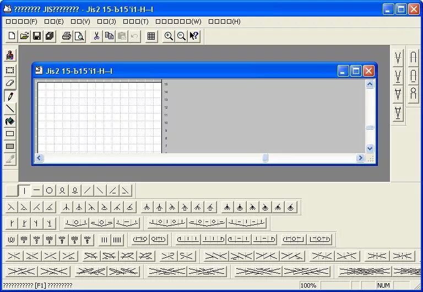Open a file using the folder icon
The width and height of the screenshot is (423, 292).
24,36
